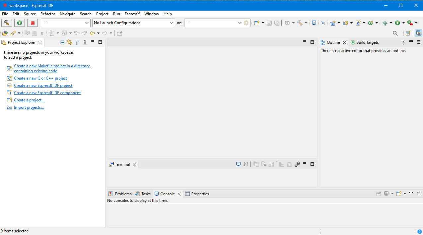Click the Debug bug icon

pos(385,23)
